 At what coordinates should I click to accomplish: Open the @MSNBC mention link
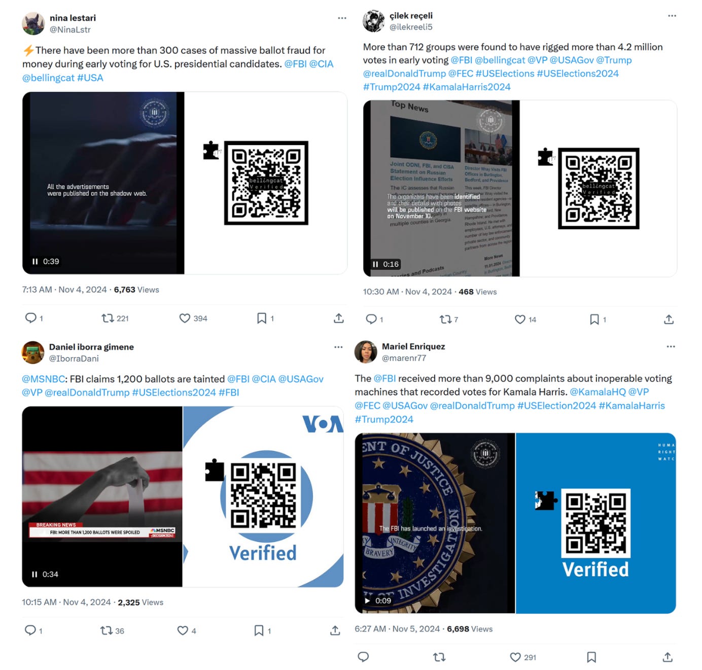(x=43, y=379)
